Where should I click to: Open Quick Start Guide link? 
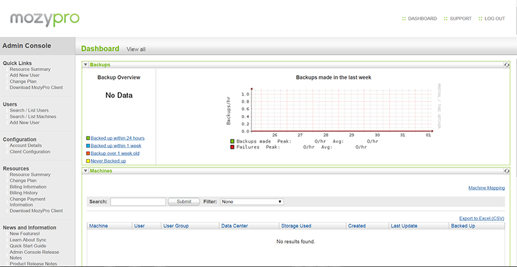(x=28, y=246)
